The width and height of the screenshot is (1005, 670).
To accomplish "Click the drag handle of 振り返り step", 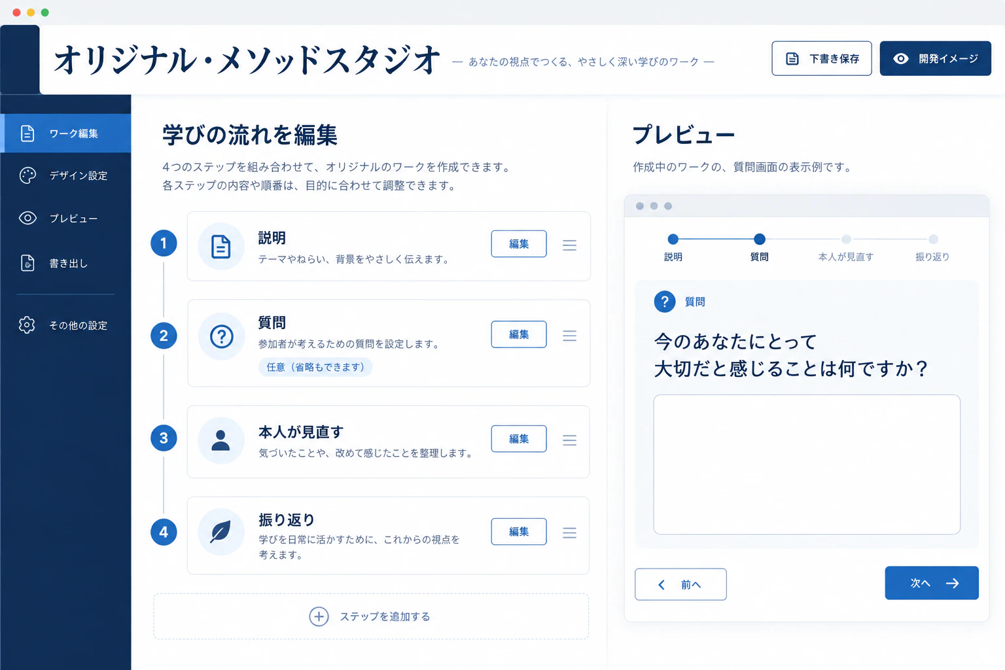I will (570, 533).
